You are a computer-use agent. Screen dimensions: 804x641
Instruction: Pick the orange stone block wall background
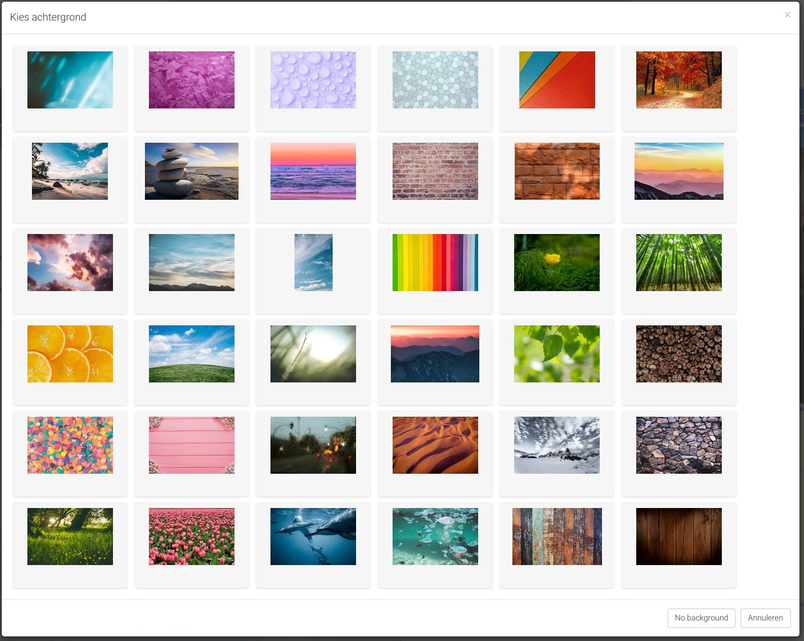coord(557,171)
